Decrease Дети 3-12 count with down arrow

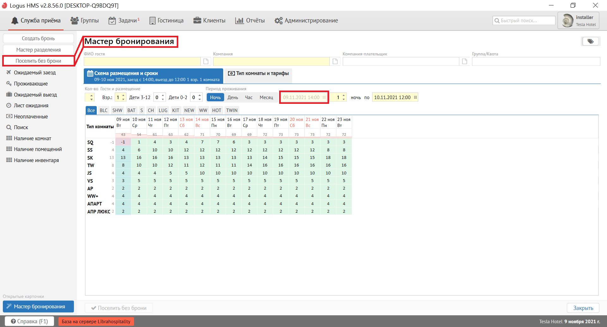[x=163, y=99]
